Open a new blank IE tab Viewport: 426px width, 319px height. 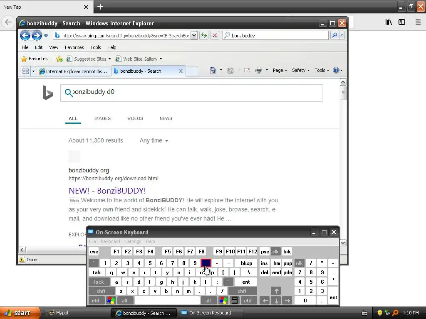[192, 71]
